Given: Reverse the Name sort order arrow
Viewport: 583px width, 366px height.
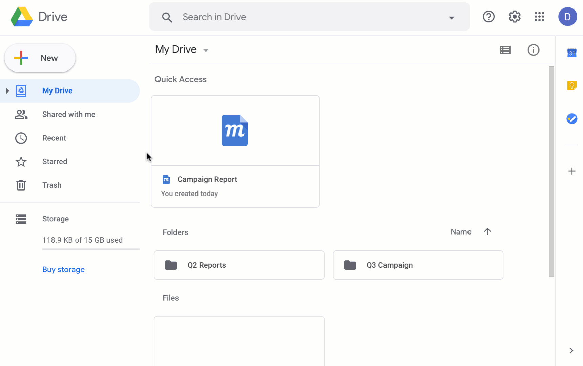Looking at the screenshot, I should click(488, 231).
